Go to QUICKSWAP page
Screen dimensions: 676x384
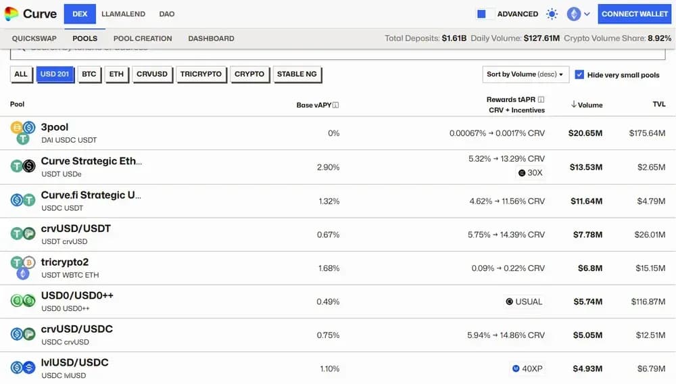pos(34,39)
